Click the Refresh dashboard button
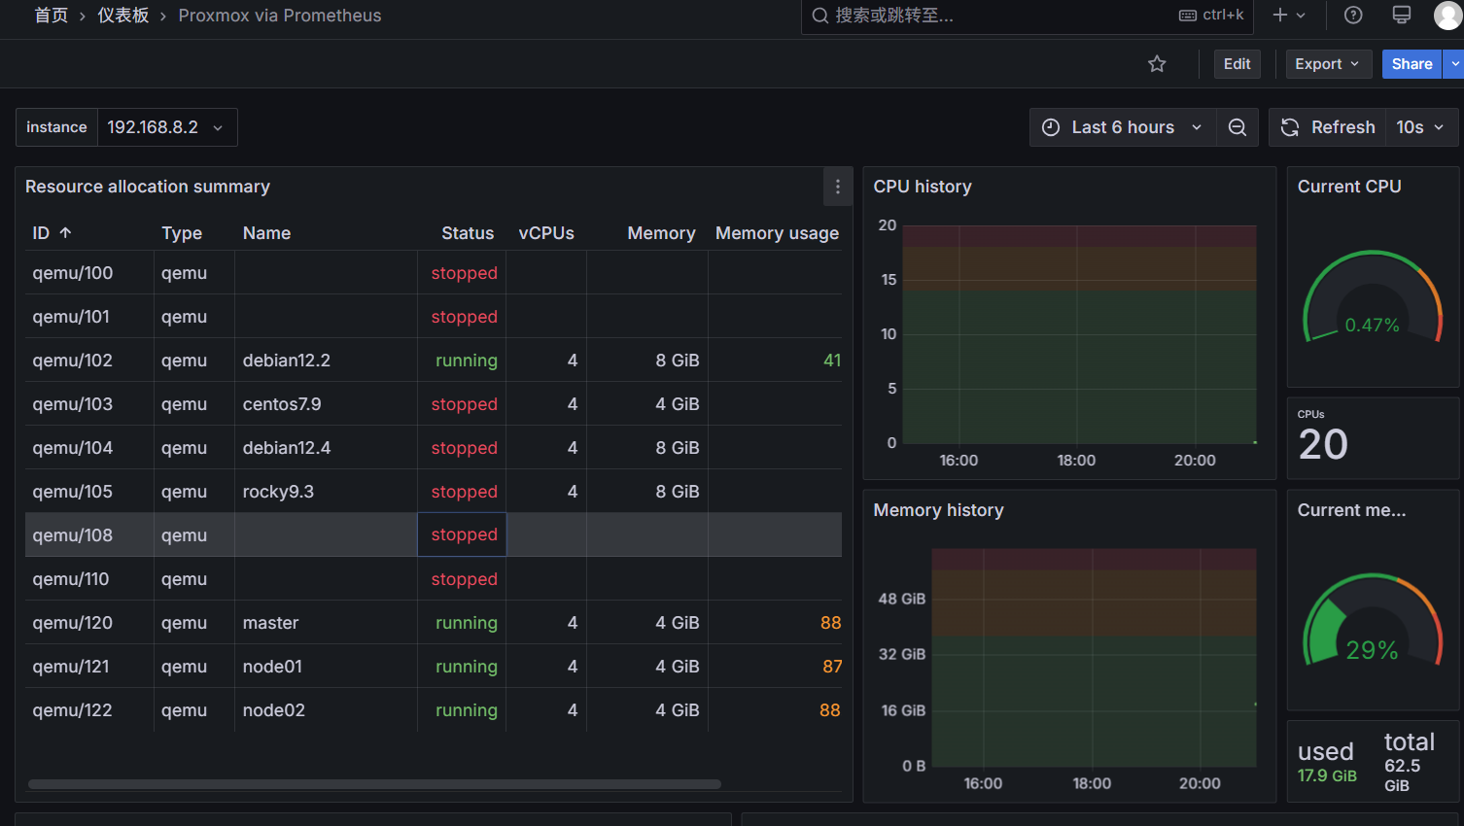1464x826 pixels. click(1328, 127)
